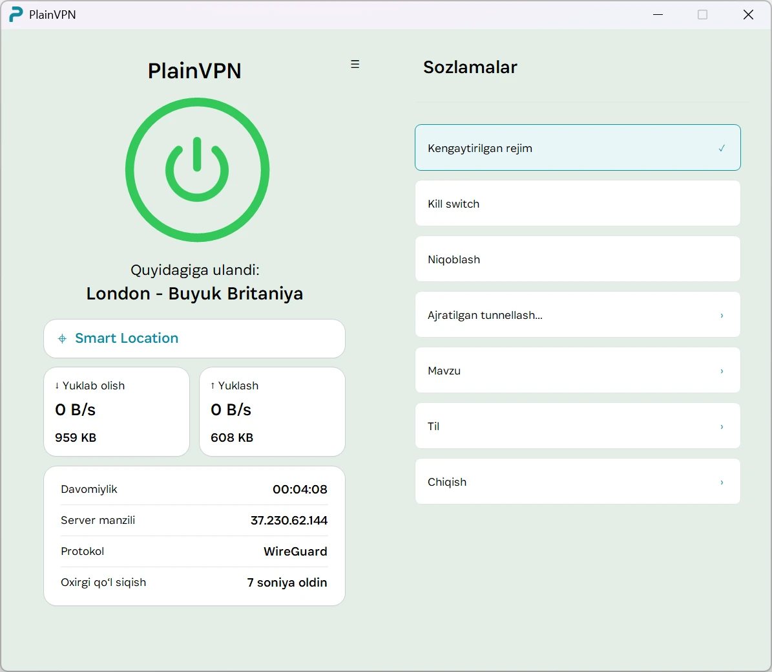
Task: Minimize the PlainVPN window
Action: 658,15
